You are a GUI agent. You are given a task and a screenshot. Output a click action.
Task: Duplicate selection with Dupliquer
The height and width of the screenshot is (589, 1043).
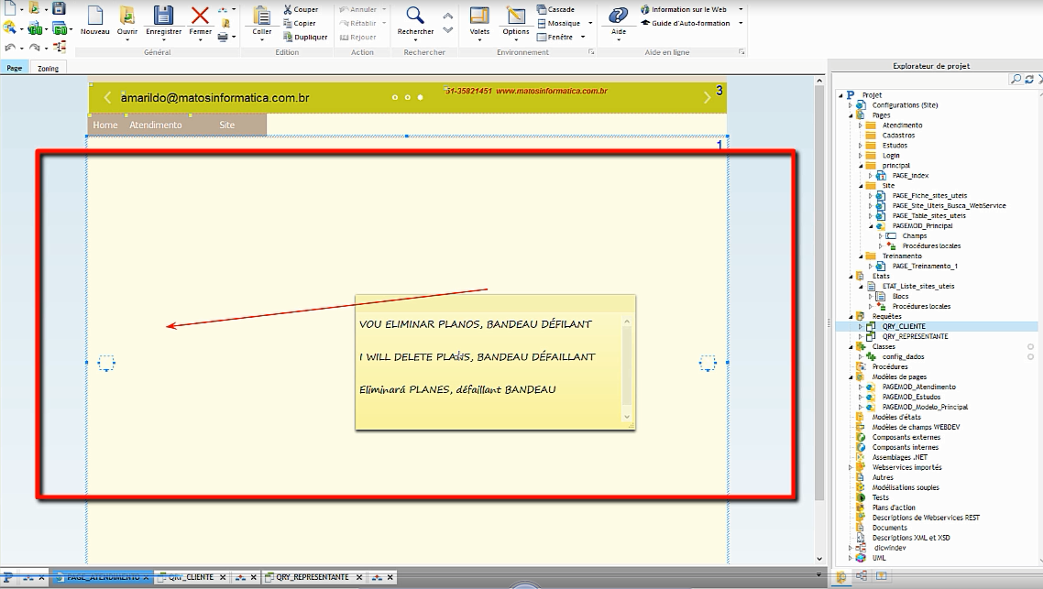(x=305, y=38)
